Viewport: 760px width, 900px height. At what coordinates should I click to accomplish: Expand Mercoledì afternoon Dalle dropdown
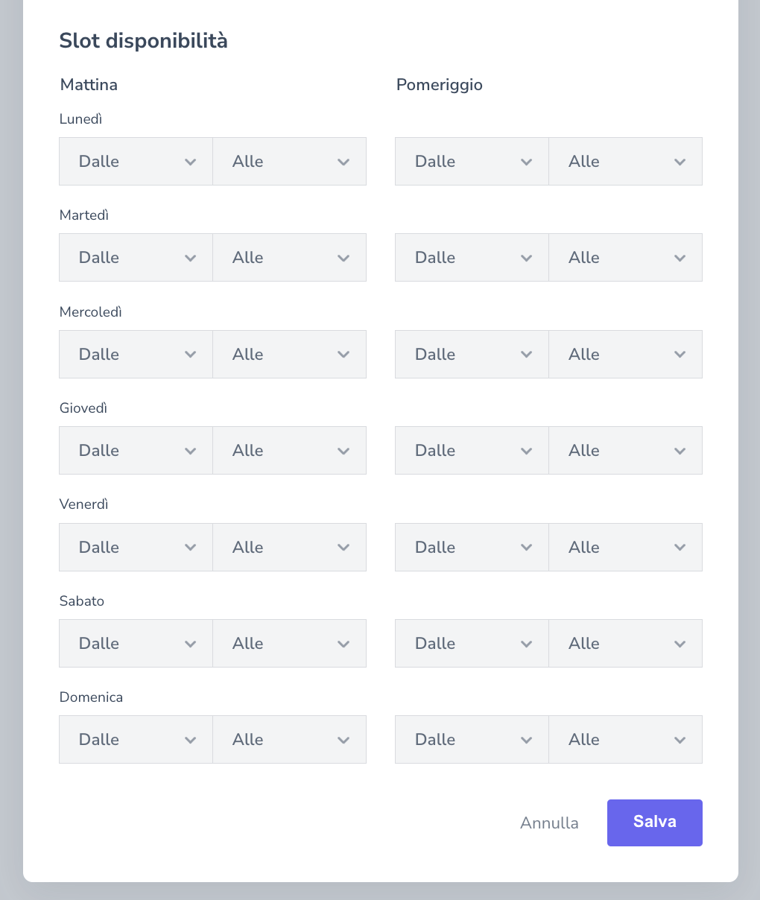472,355
